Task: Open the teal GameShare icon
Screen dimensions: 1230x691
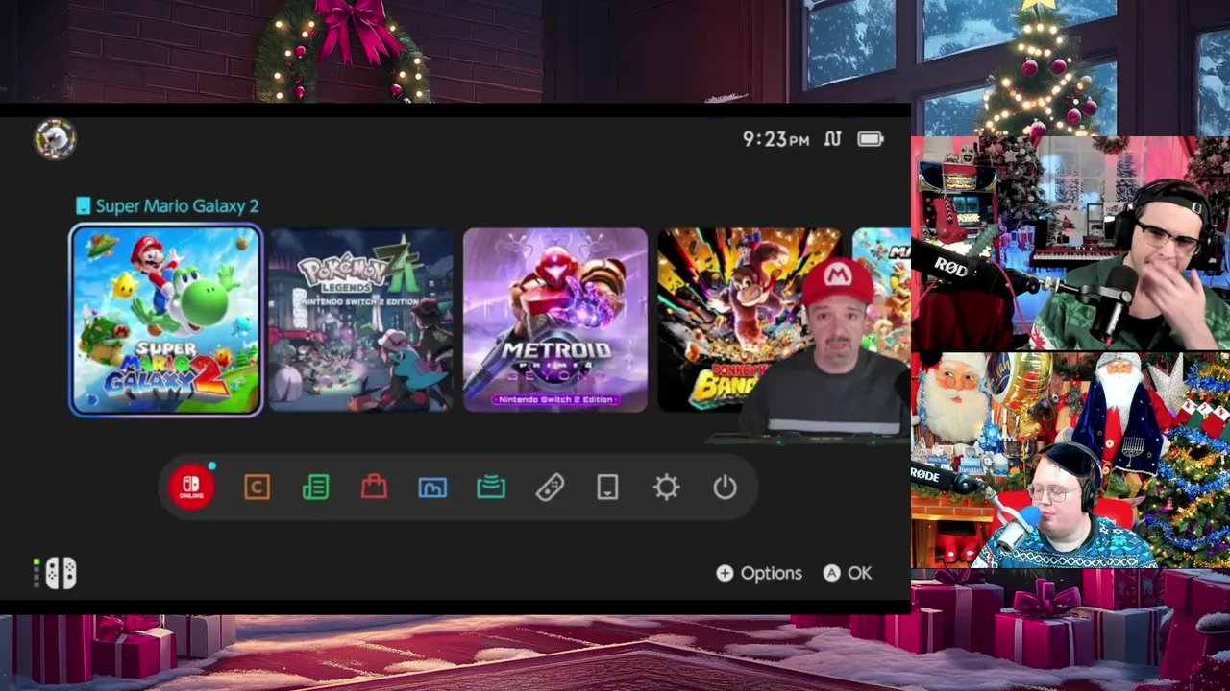Action: click(x=491, y=488)
